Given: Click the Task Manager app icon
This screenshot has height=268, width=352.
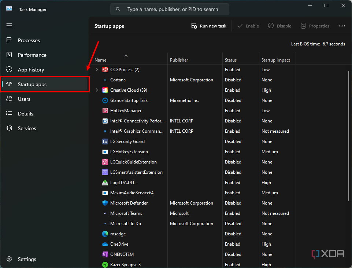Looking at the screenshot, I should tap(9, 9).
